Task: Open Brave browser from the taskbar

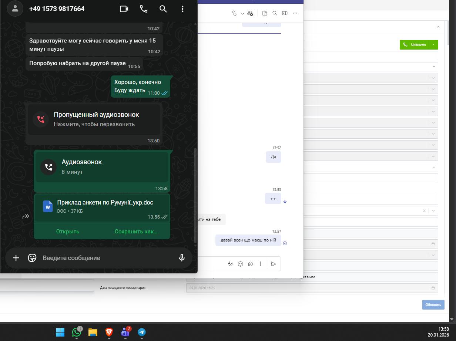Action: pyautogui.click(x=109, y=332)
